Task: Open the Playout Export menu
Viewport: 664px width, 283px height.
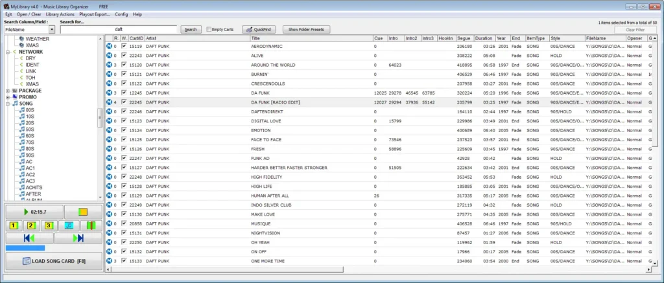Action: coord(95,14)
